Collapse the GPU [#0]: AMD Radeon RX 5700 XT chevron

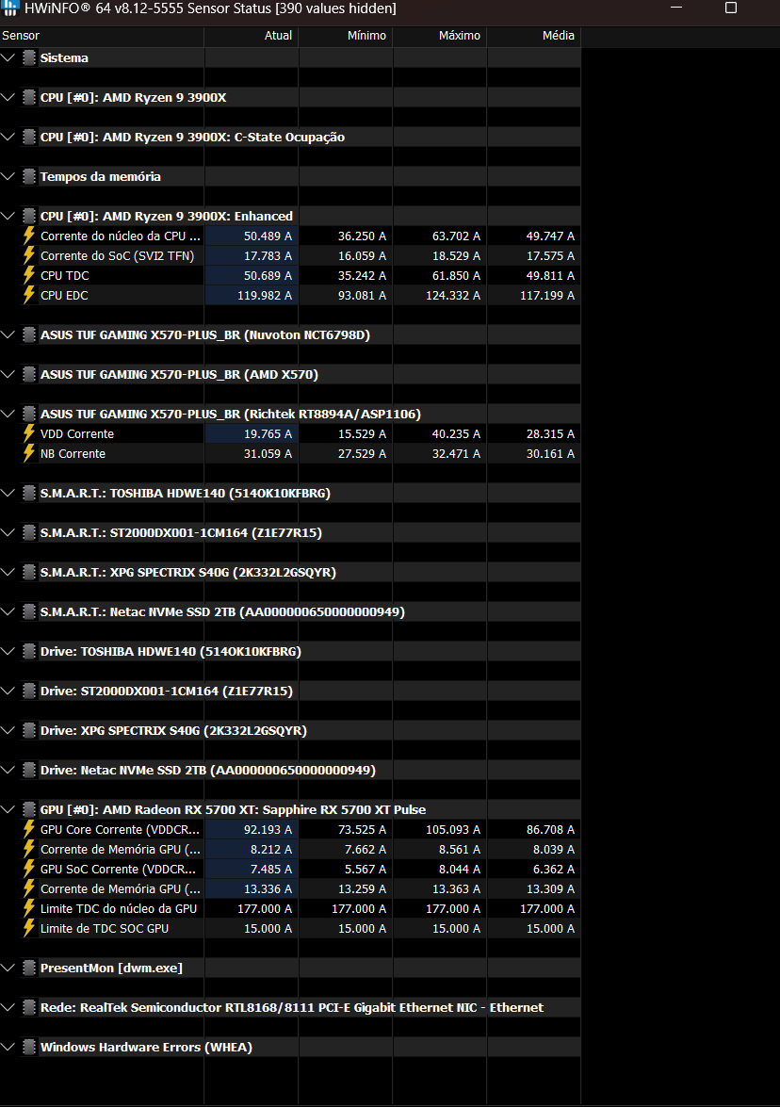8,809
